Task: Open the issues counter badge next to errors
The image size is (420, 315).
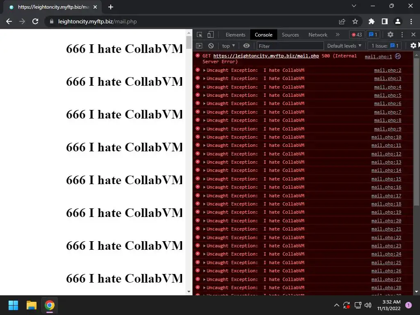Action: tap(373, 35)
